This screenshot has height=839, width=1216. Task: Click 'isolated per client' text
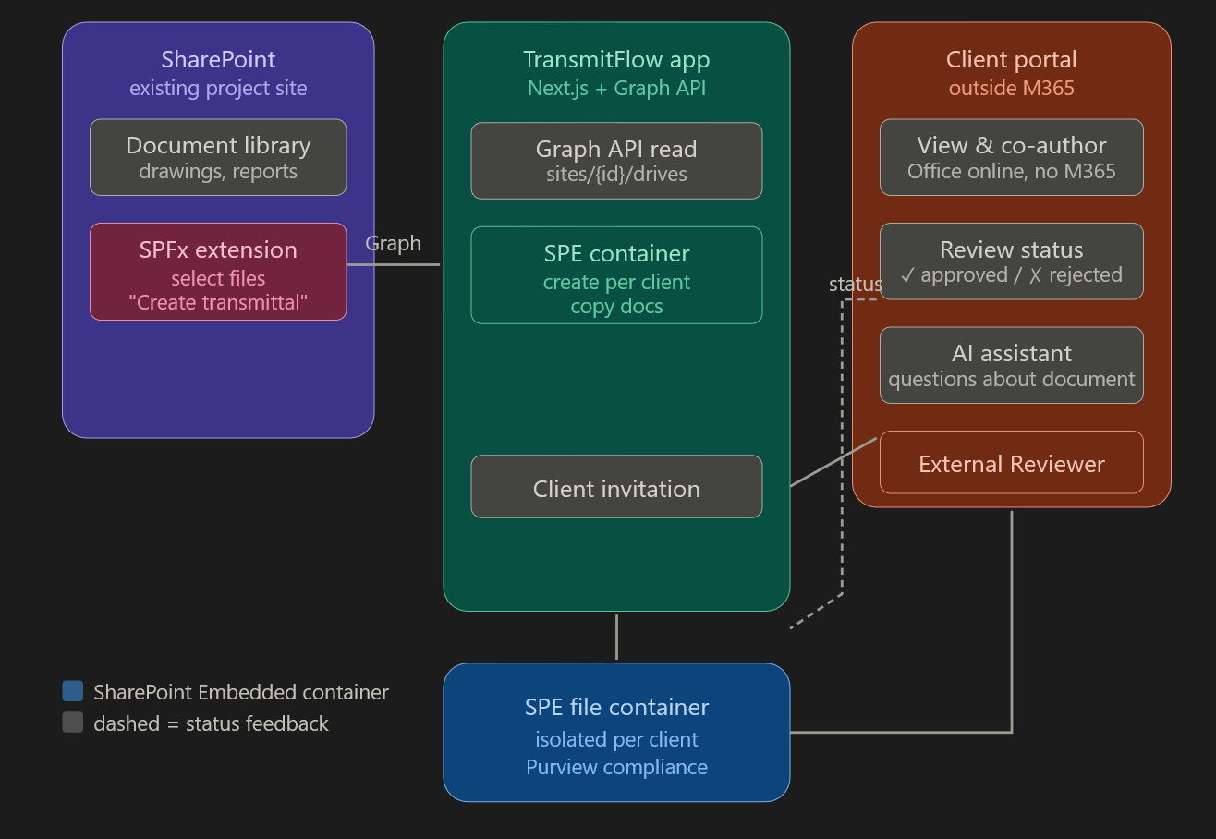[x=616, y=739]
